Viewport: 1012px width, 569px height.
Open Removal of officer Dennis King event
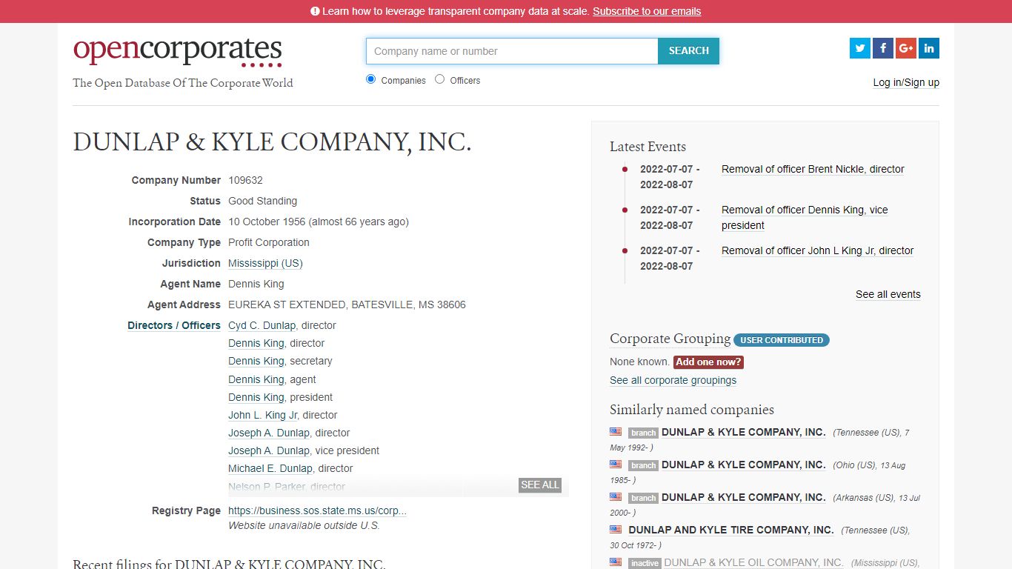[x=805, y=218]
